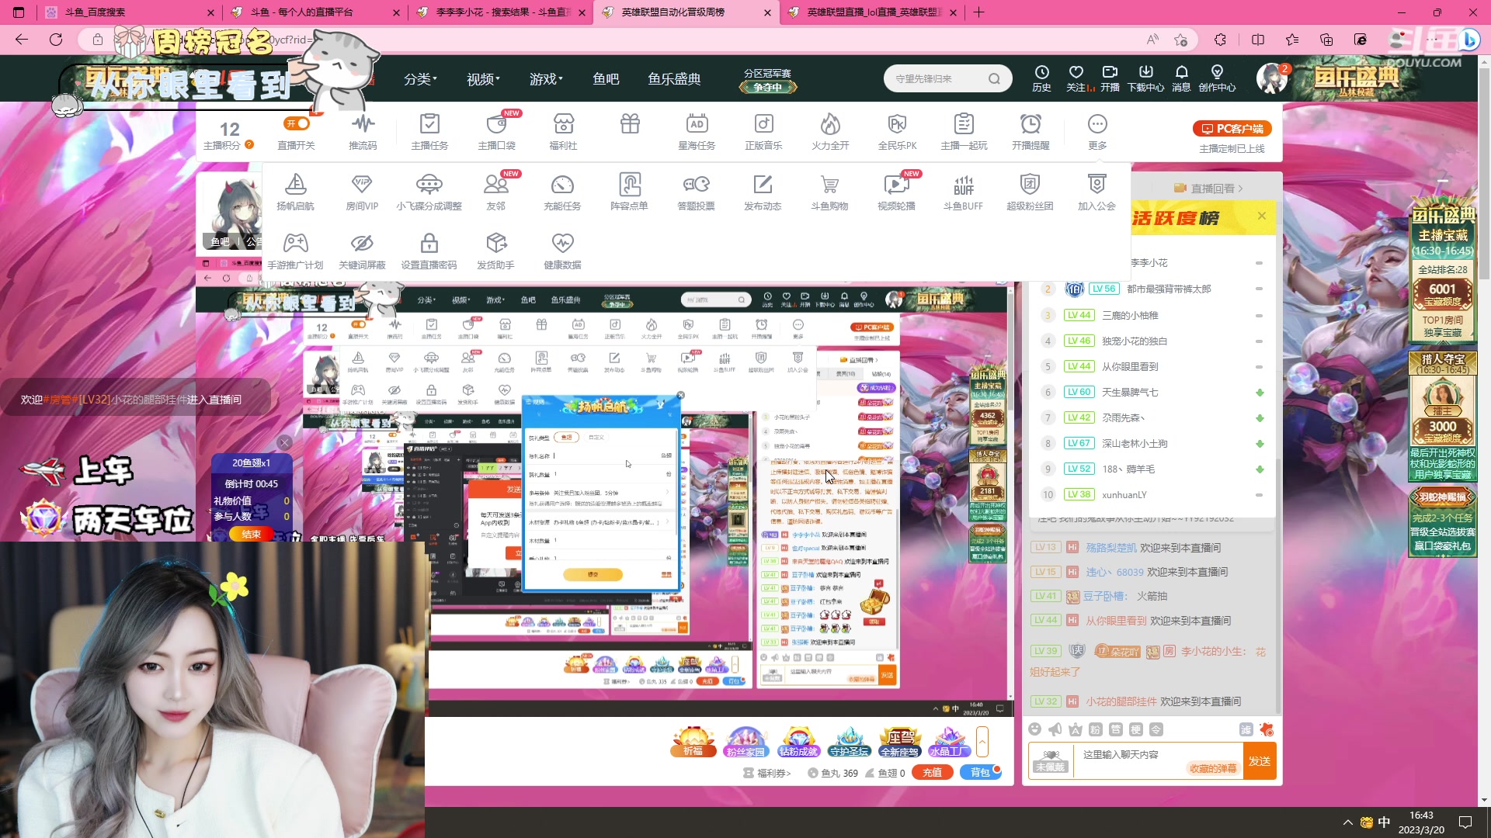This screenshot has height=838, width=1491.
Task: Open the 推流码 stream key tool
Action: (x=363, y=132)
